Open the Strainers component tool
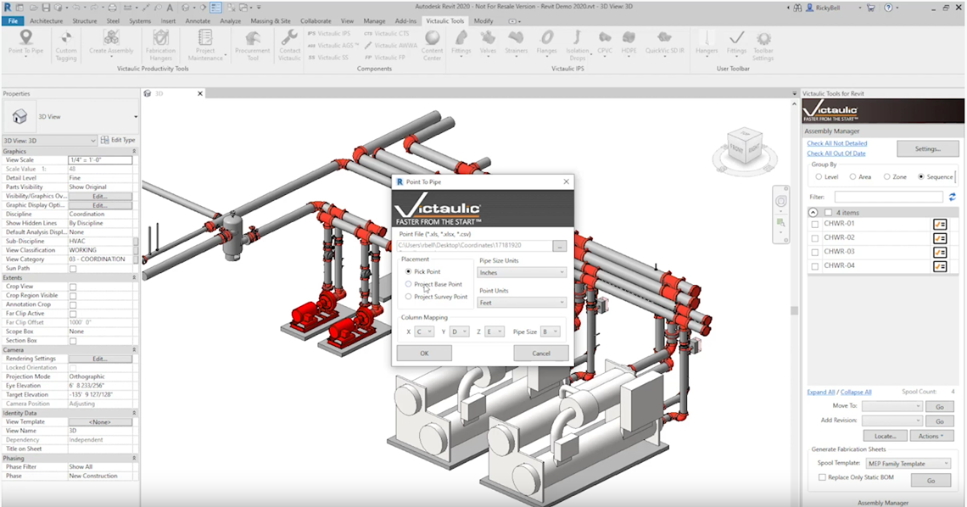Viewport: 967px width, 507px height. tap(517, 44)
